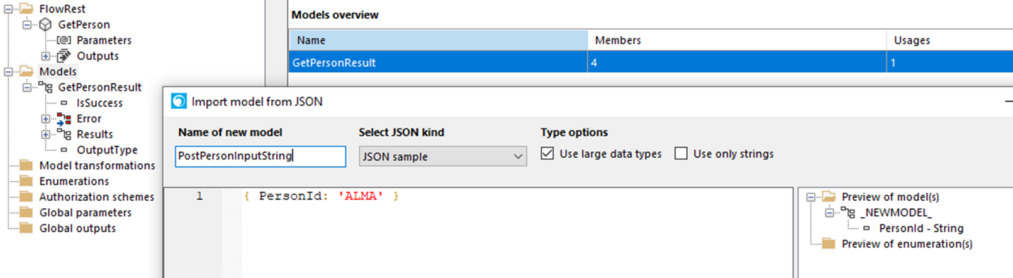Click the Import model dialog app icon
The image size is (1013, 278).
pos(179,101)
